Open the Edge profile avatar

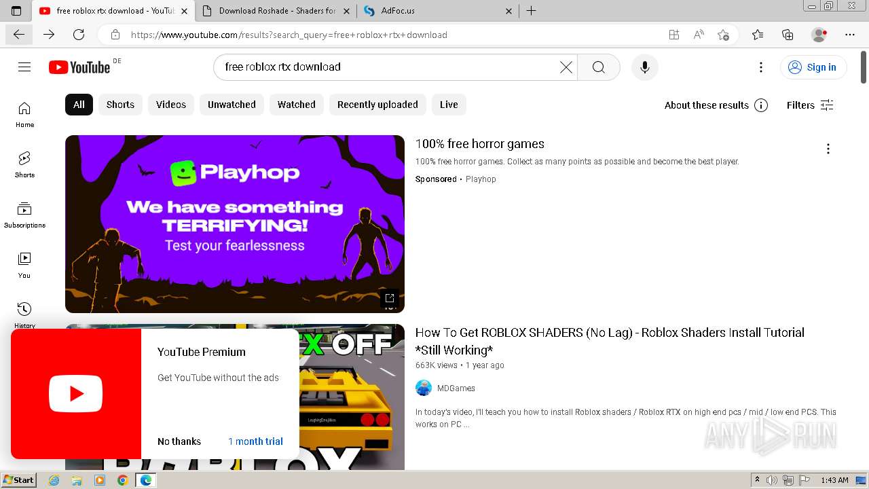pos(819,35)
